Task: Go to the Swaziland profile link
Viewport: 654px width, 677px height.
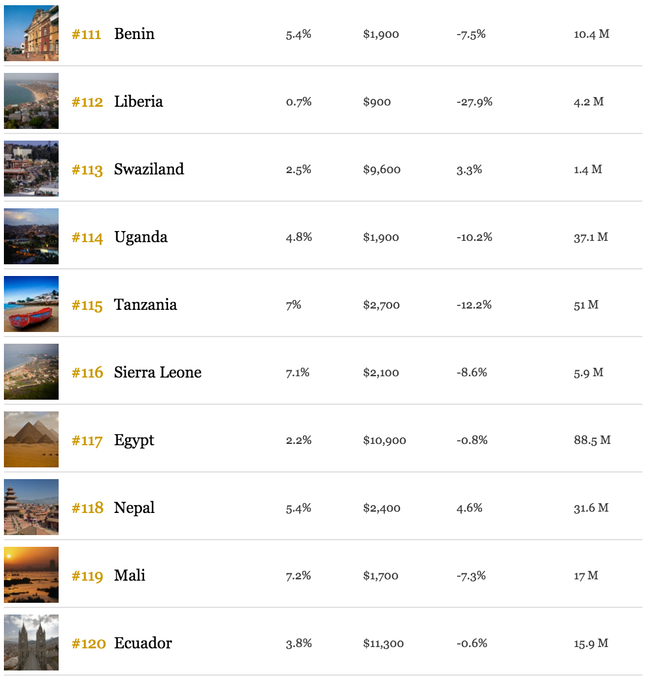Action: tap(149, 169)
